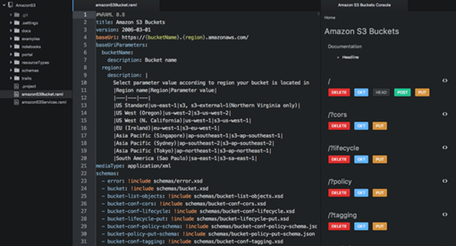
Task: Expand the docs folder arrow
Action: pos(11,30)
